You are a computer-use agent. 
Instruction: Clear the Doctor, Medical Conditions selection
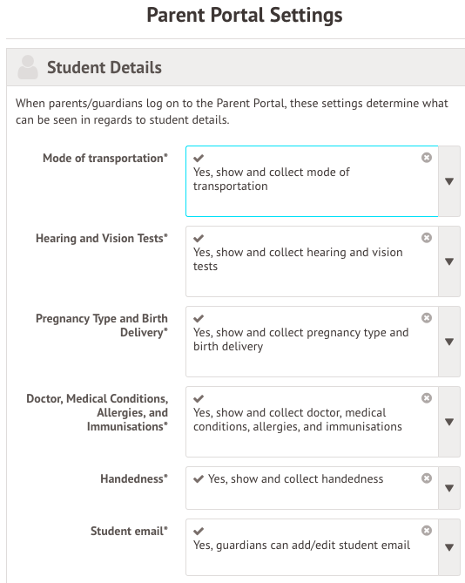(x=427, y=398)
